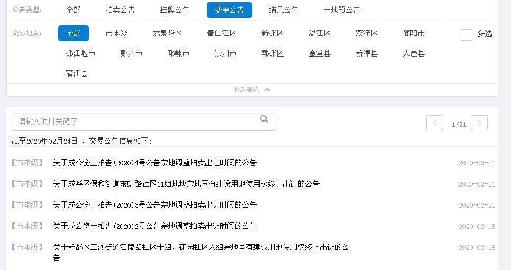The height and width of the screenshot is (270, 511).
Task: Open 新都区三河街道江陵路社区 termination notice
Action: (201, 253)
